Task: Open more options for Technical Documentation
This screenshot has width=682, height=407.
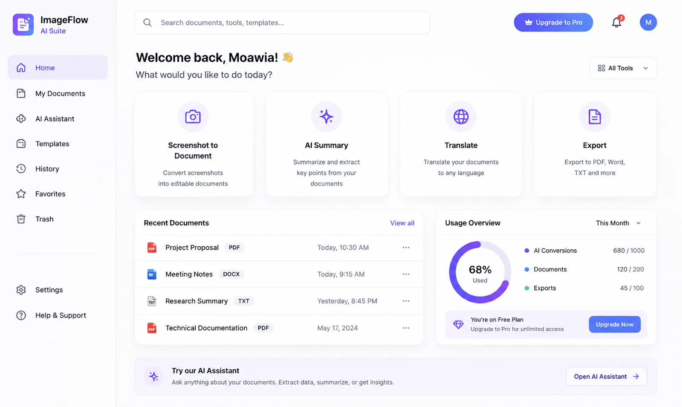Action: (x=406, y=328)
